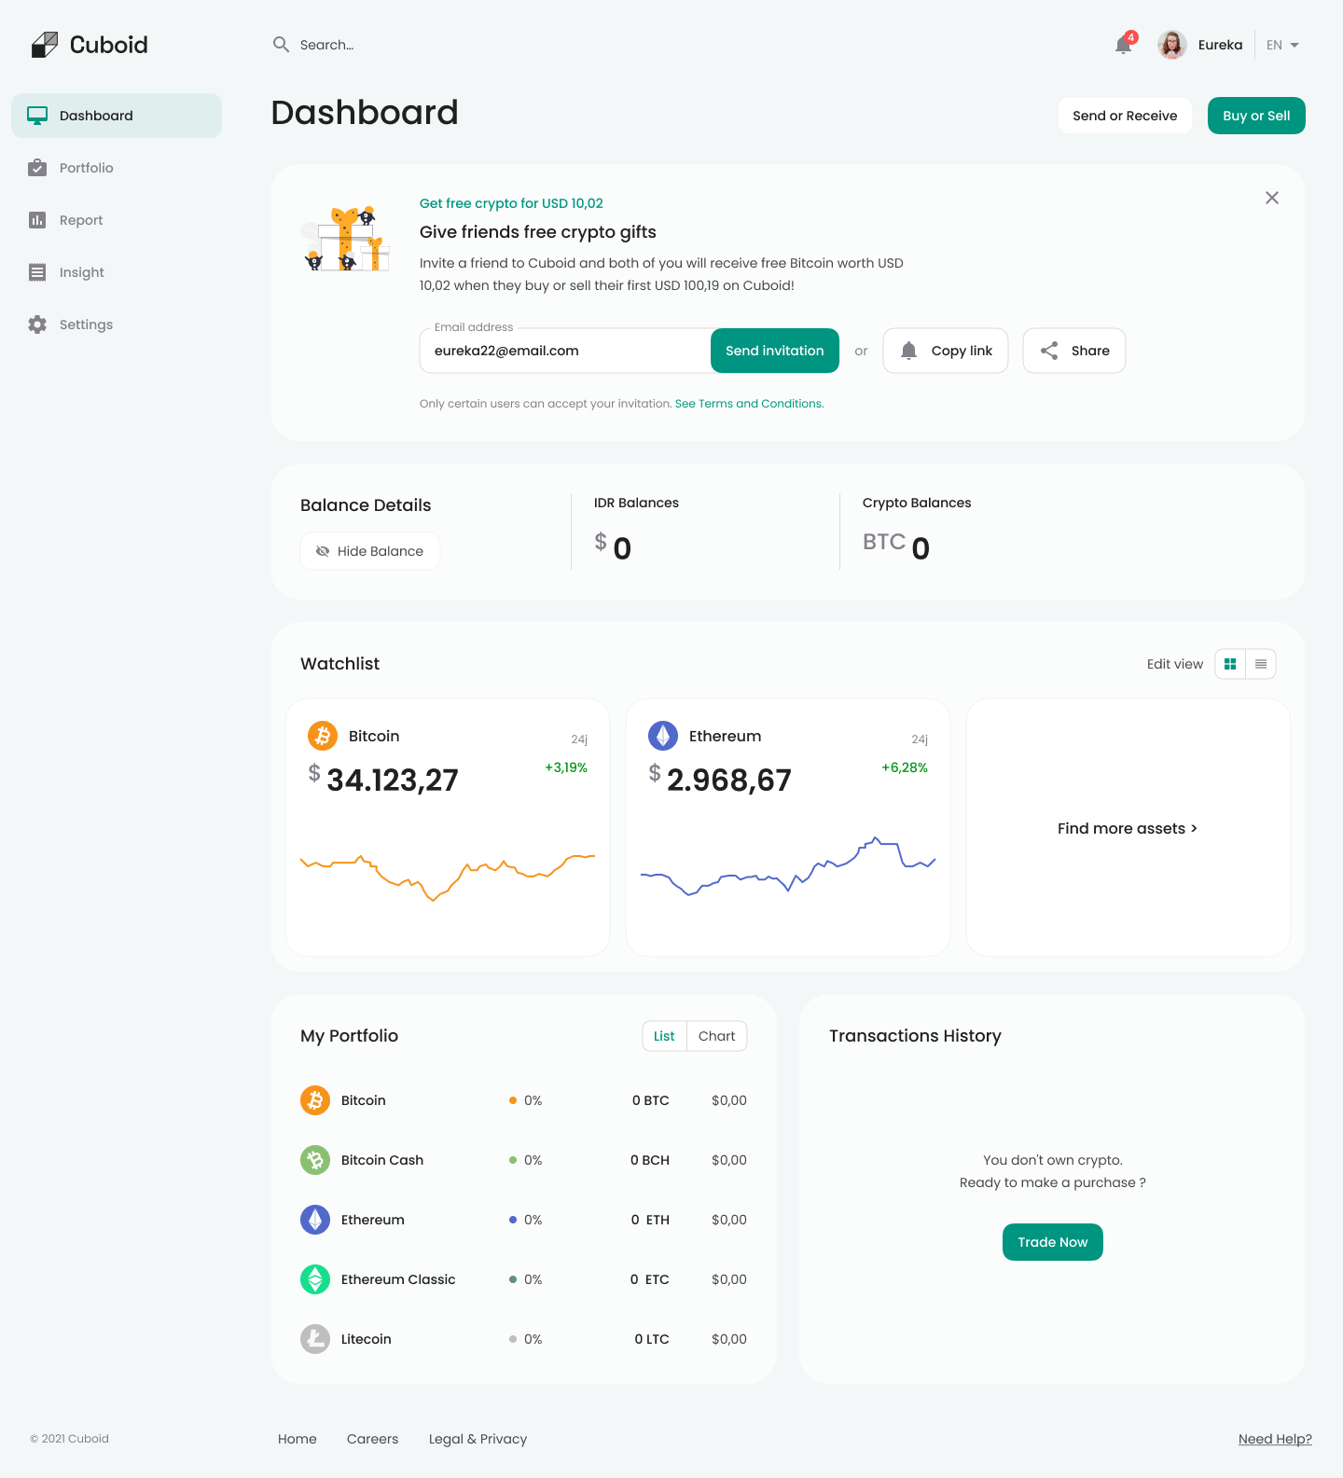Open the EN language dropdown
1343x1478 pixels.
(1282, 45)
